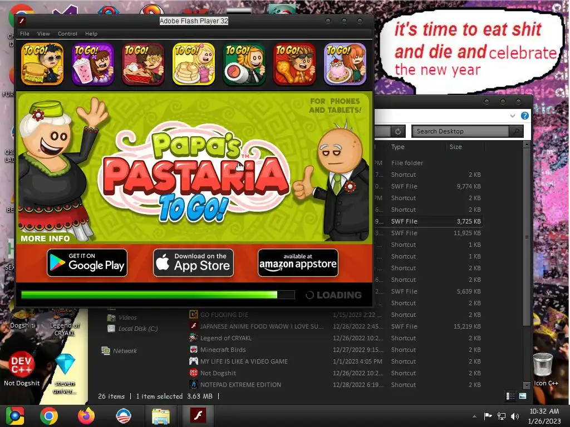
Task: Select the GO FUCKING DIE shortcut file
Action: pos(337,315)
